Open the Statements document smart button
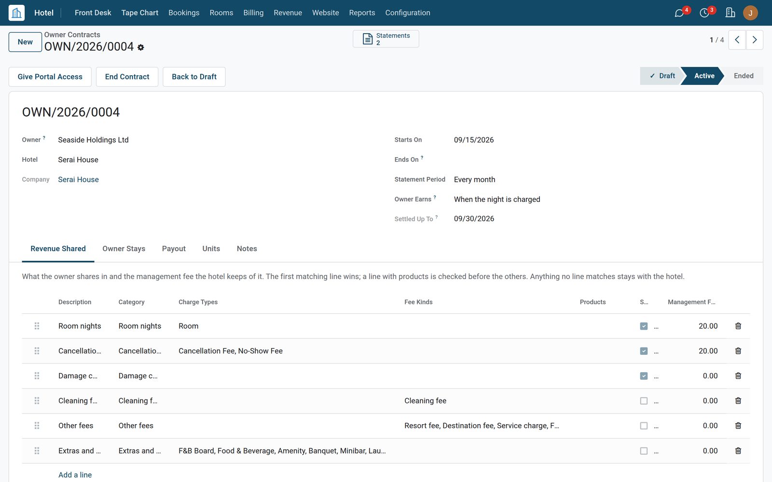Viewport: 772px width, 482px height. (386, 39)
